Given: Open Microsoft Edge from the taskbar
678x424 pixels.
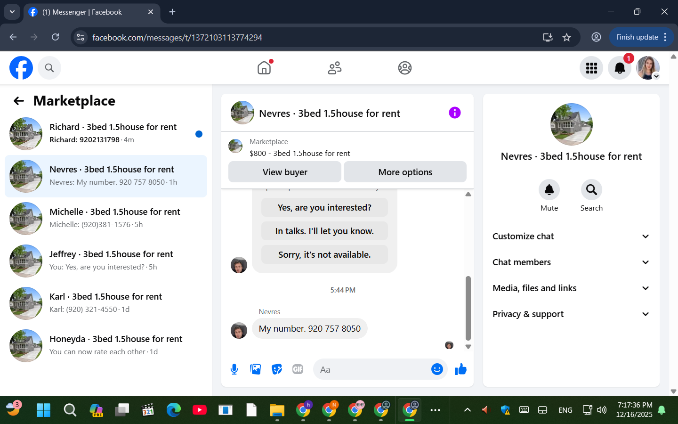Looking at the screenshot, I should [174, 410].
